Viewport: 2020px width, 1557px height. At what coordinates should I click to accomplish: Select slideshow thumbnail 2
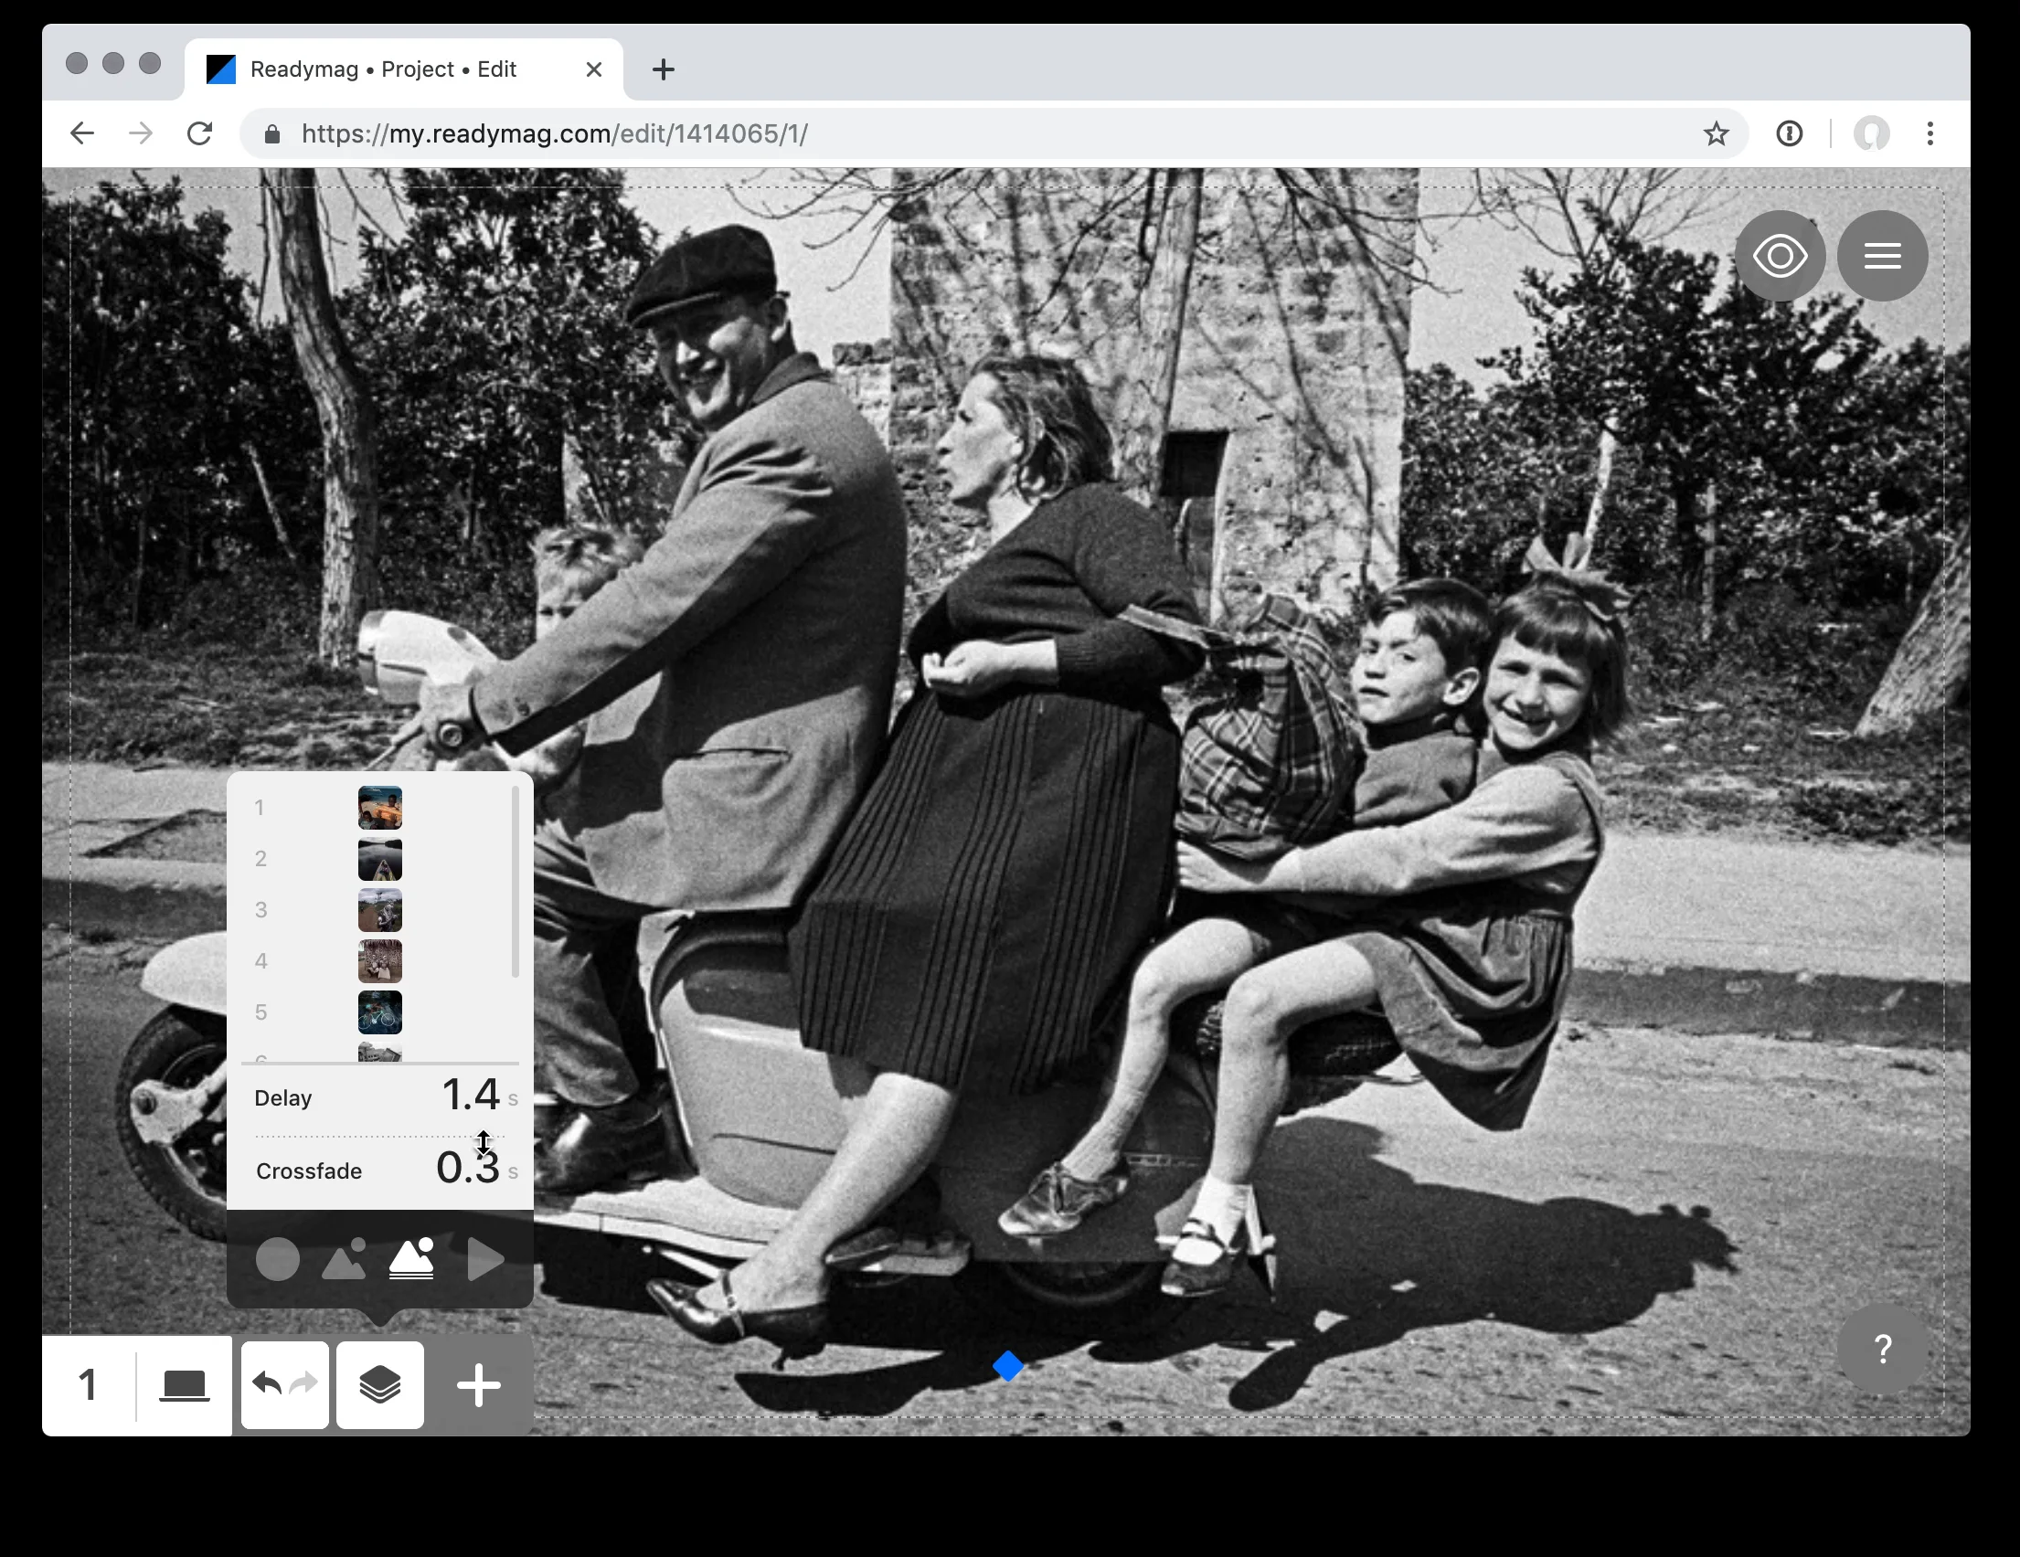coord(380,859)
